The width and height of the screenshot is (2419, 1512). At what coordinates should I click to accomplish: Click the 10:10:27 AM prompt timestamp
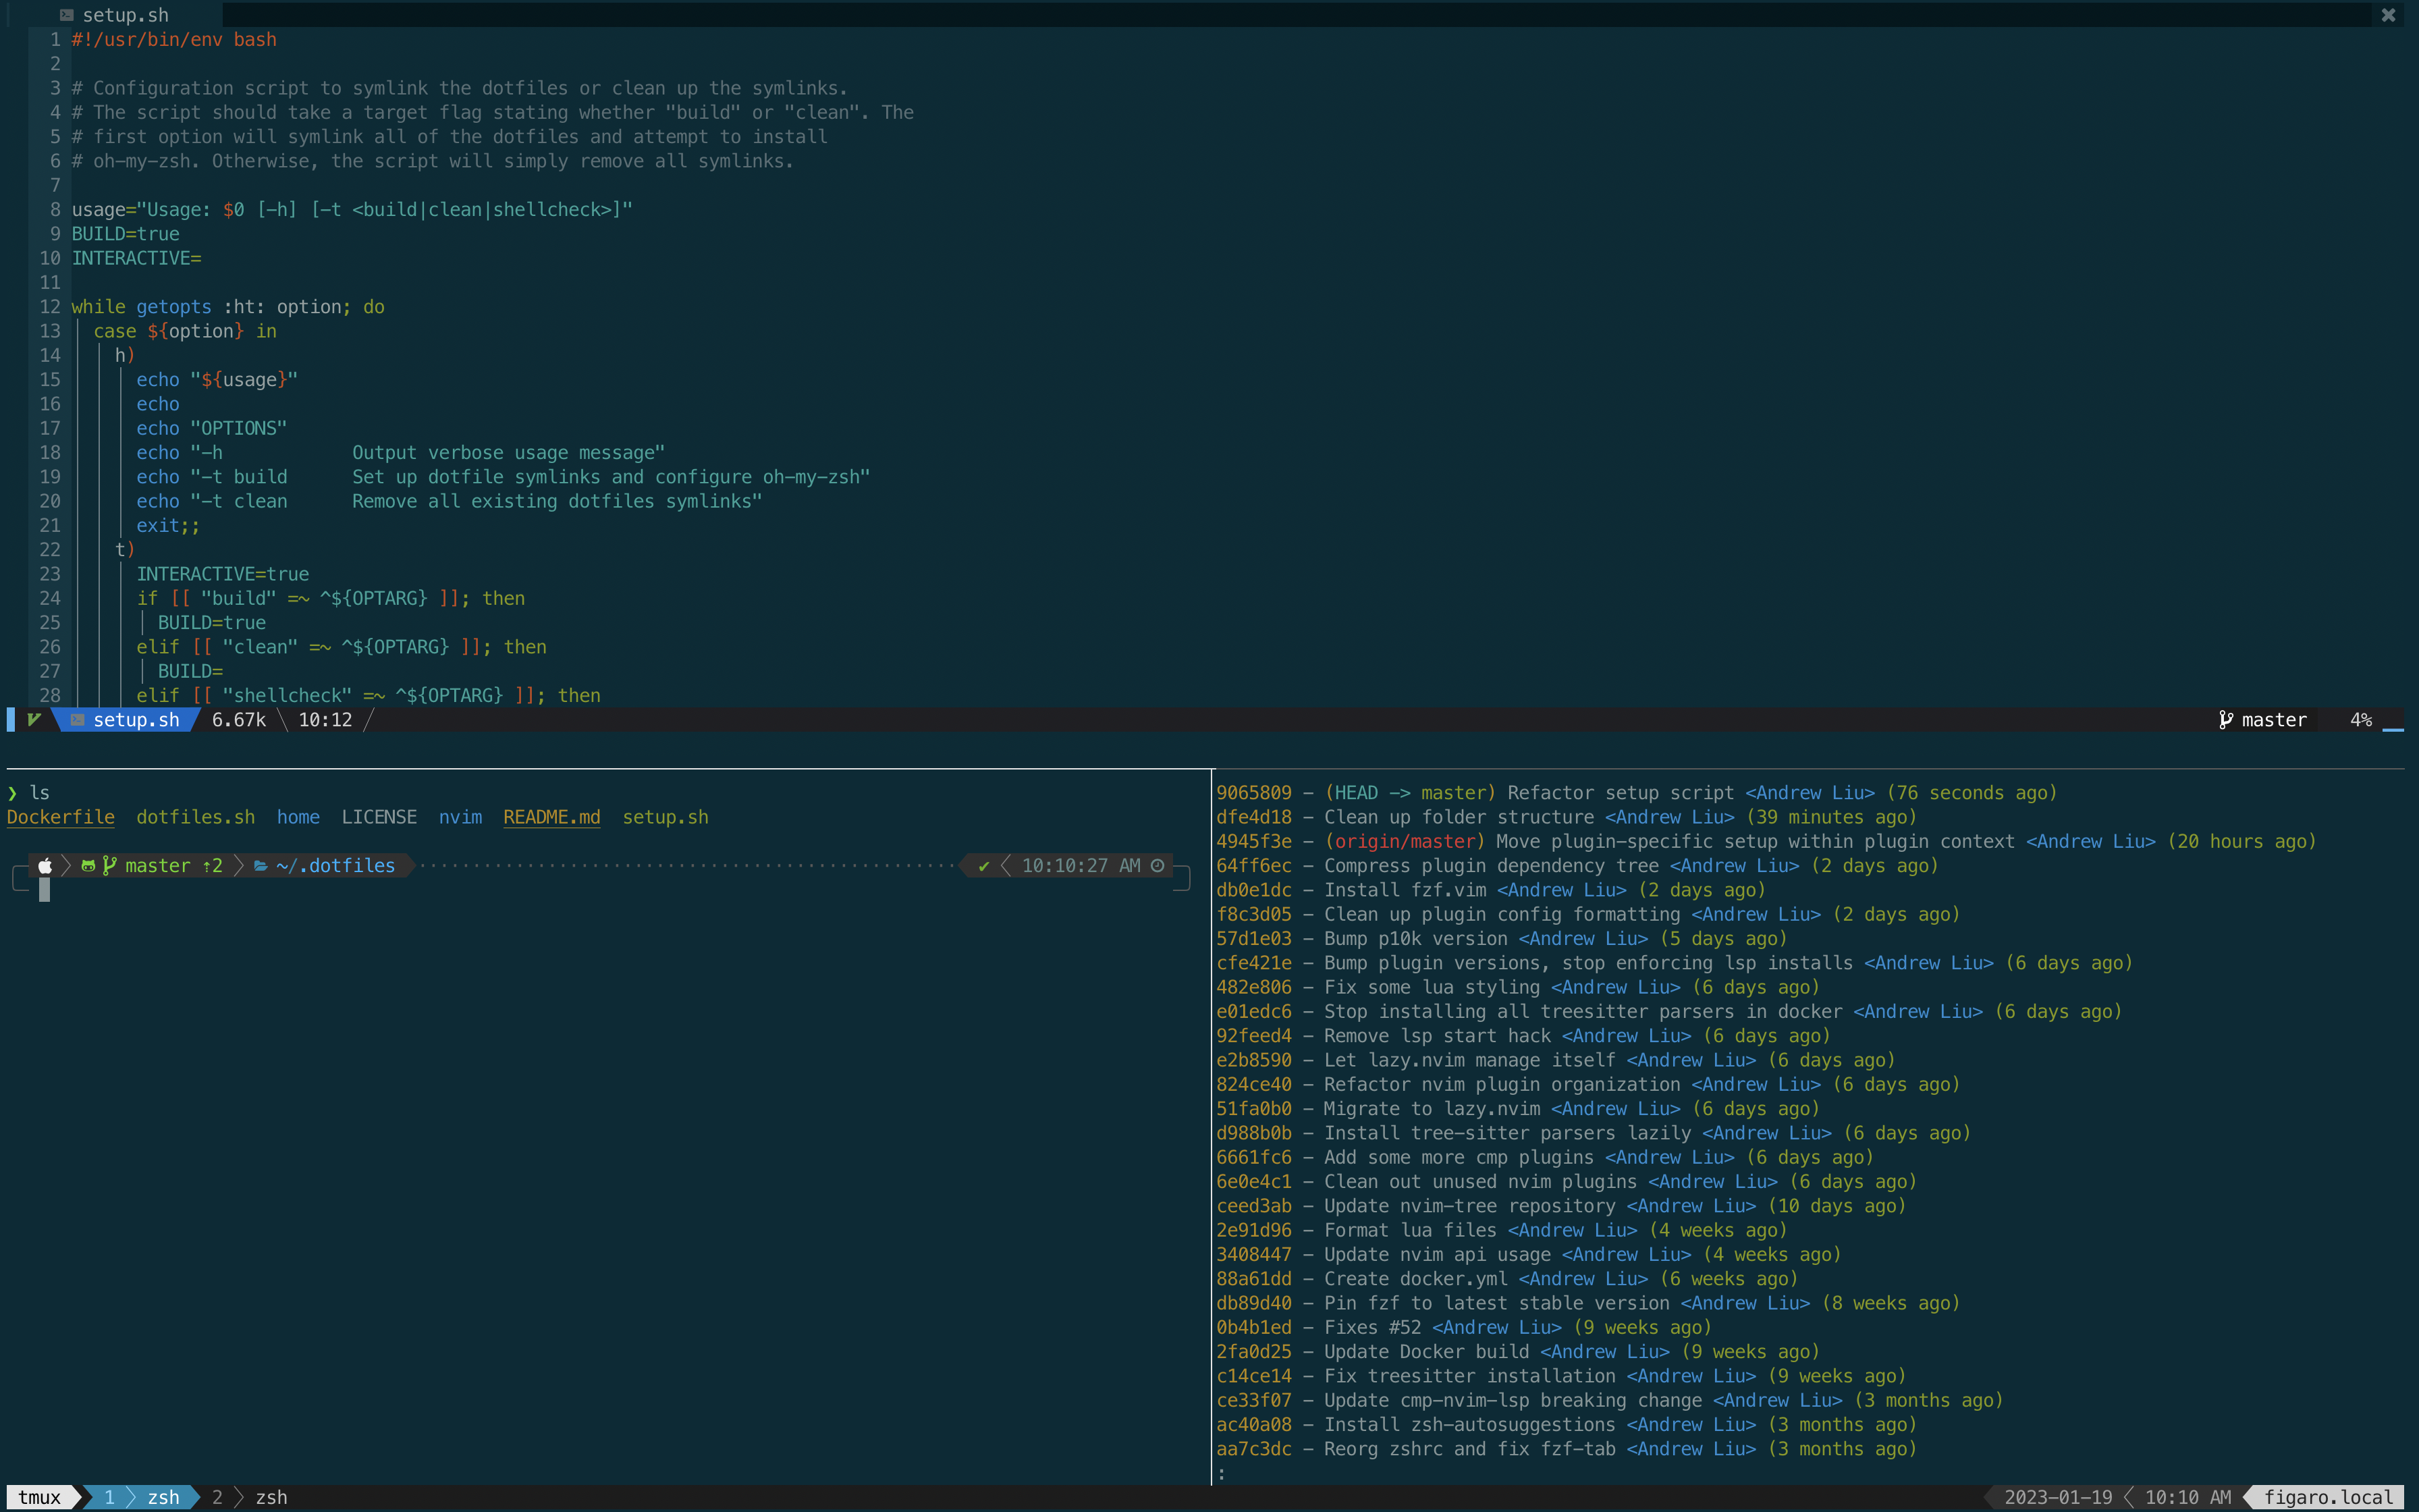tap(1081, 866)
